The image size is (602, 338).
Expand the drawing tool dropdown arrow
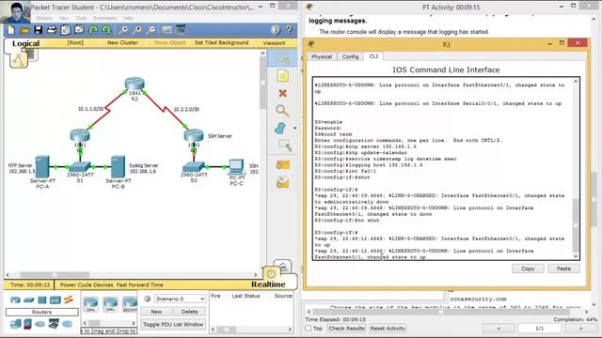click(x=294, y=128)
